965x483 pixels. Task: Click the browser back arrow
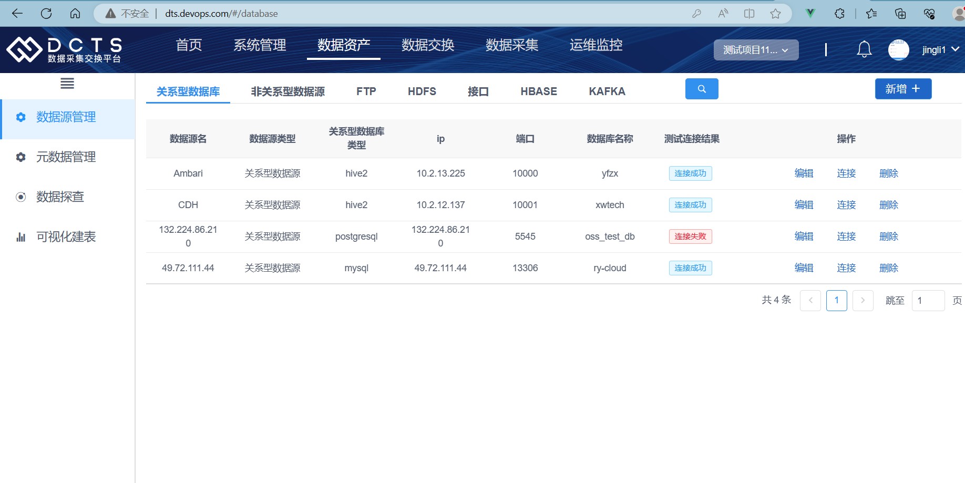click(x=17, y=14)
